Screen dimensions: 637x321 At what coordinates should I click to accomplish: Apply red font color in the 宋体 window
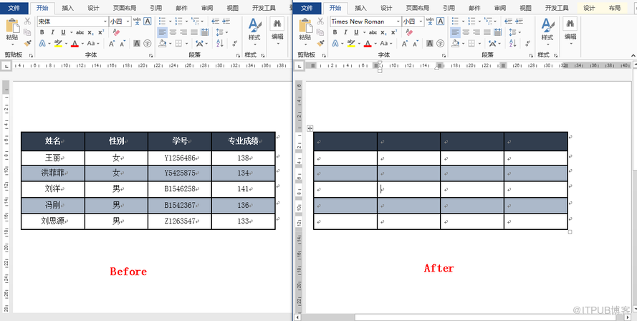(x=75, y=44)
